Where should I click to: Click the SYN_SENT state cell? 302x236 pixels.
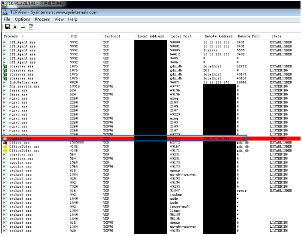278,139
